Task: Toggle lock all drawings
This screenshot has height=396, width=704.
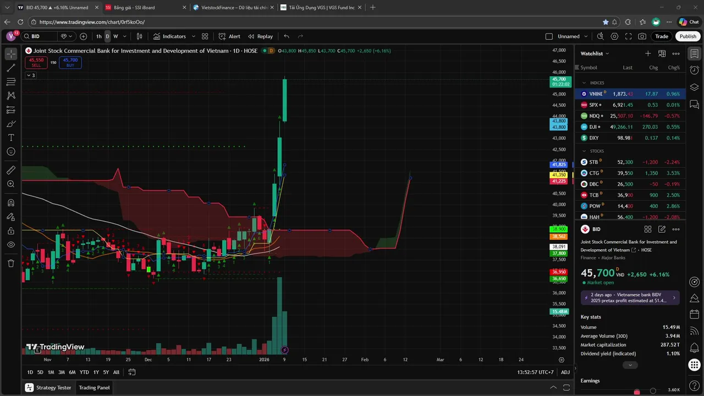Action: [x=11, y=231]
